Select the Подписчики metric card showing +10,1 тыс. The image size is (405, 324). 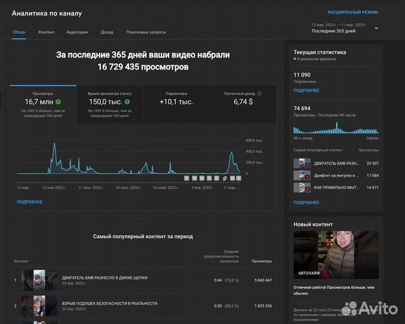176,104
